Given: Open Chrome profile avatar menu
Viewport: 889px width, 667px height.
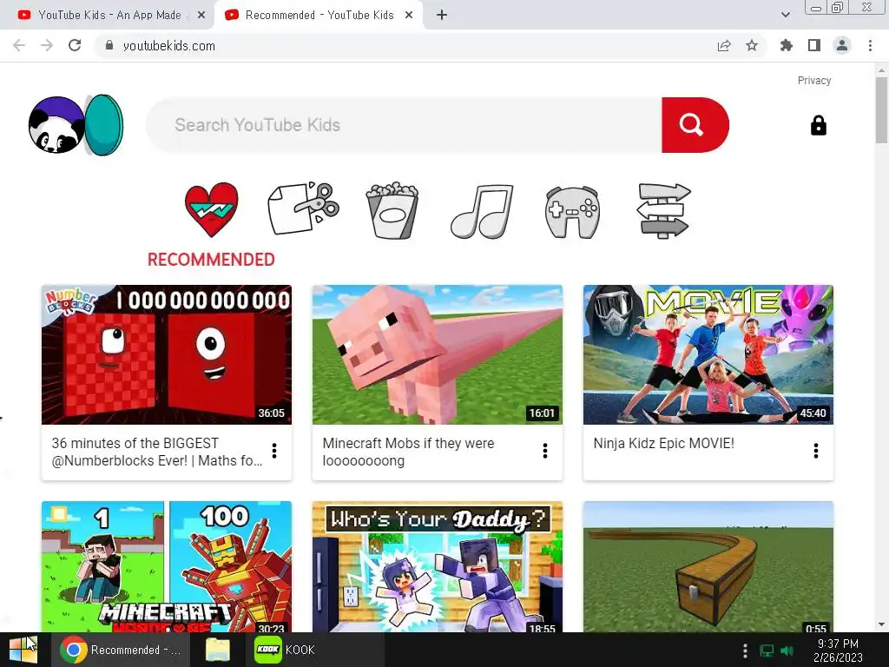Looking at the screenshot, I should click(x=842, y=45).
